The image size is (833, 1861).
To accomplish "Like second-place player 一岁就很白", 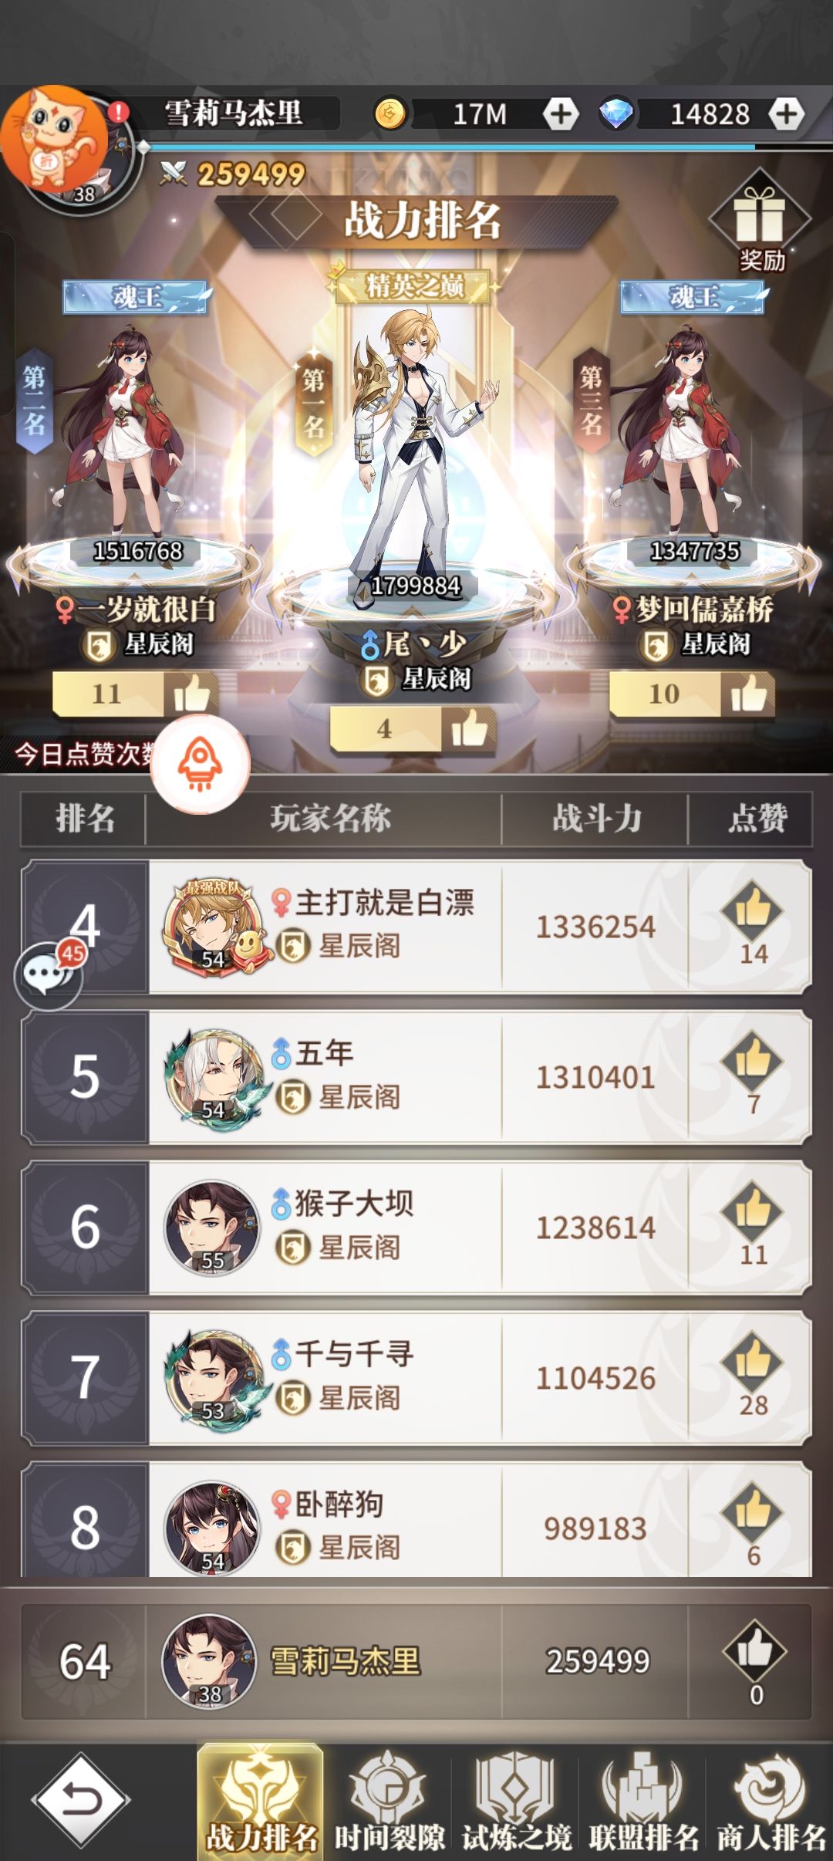I will [191, 693].
